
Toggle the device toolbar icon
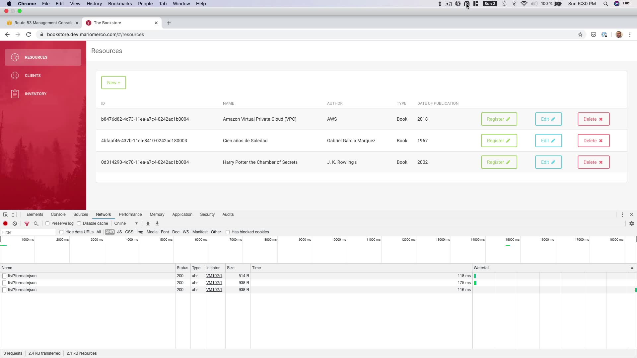click(x=14, y=214)
